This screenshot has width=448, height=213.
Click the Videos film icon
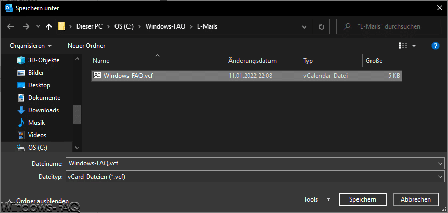point(21,135)
